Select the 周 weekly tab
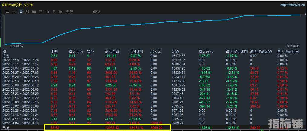The width and height of the screenshot is (307, 131). coord(21,11)
